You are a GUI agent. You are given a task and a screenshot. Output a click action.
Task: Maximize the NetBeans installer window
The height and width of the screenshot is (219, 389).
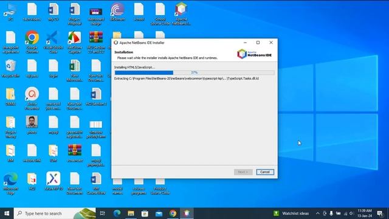pyautogui.click(x=258, y=43)
